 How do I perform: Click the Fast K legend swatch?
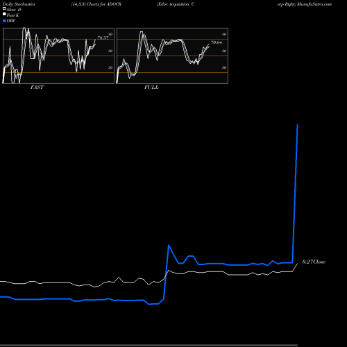point(4,14)
